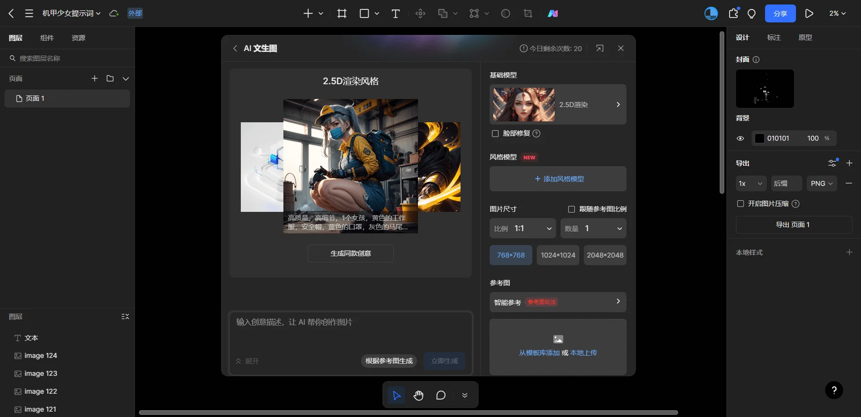The width and height of the screenshot is (861, 417).
Task: Click the 010101 background color swatch
Action: (759, 138)
